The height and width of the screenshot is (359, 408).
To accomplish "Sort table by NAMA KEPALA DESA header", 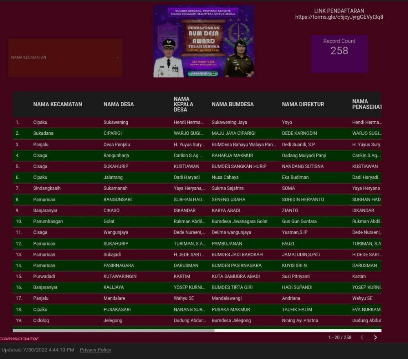I will 184,104.
